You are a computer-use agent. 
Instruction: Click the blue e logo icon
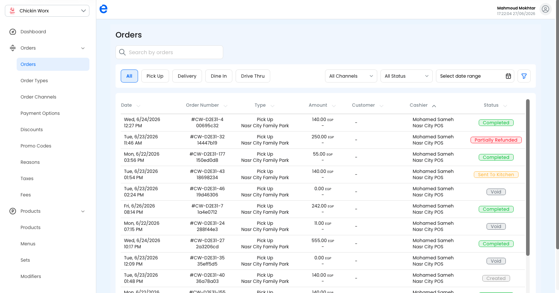coord(103,9)
